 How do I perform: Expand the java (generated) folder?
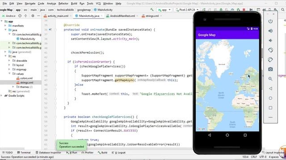(5, 52)
